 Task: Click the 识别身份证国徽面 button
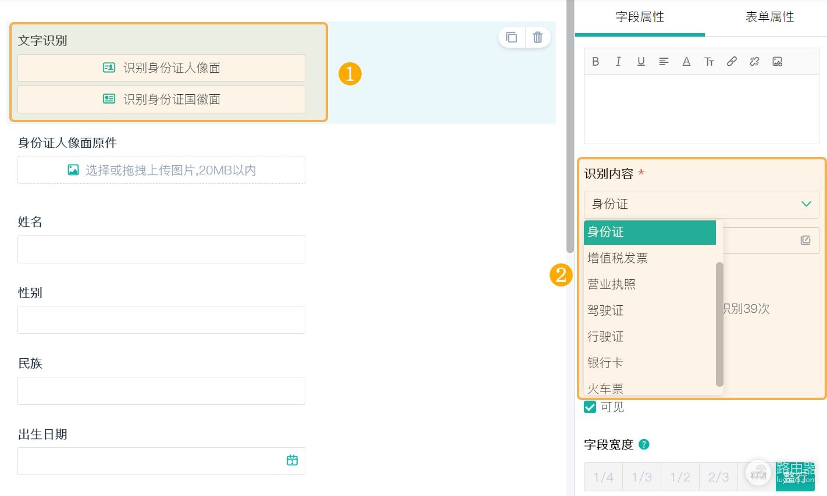coord(161,99)
